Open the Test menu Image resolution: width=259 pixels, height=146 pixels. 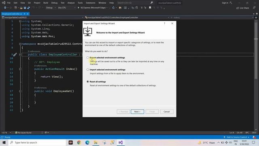pos(63,3)
